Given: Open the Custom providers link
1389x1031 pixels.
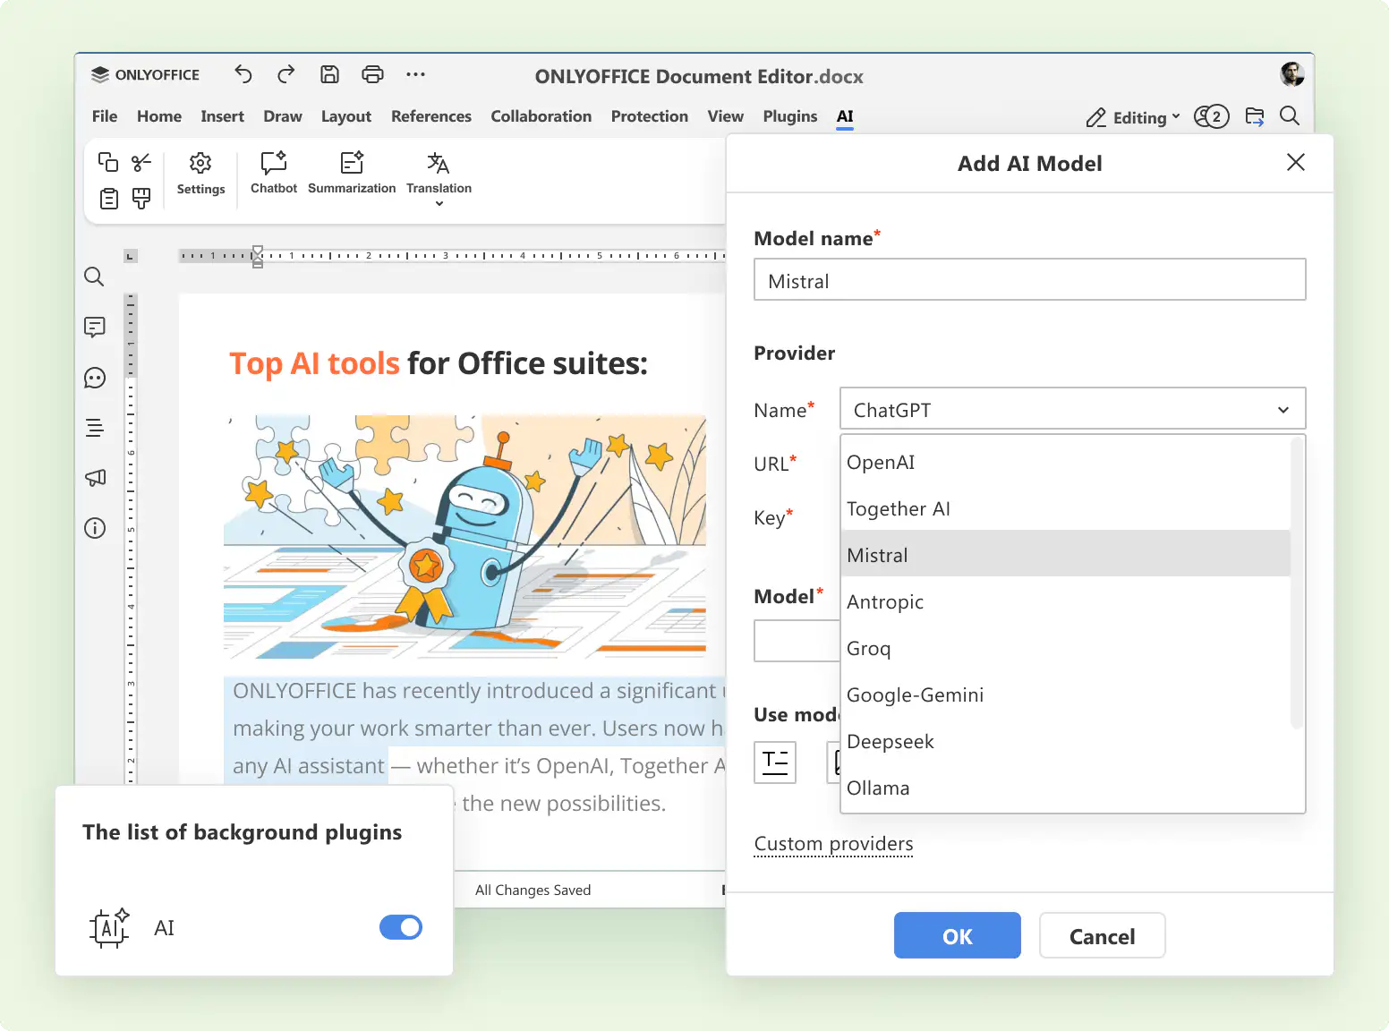Looking at the screenshot, I should coord(833,843).
